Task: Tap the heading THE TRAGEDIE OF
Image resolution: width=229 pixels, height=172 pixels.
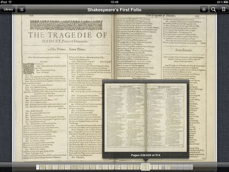Action: point(68,35)
